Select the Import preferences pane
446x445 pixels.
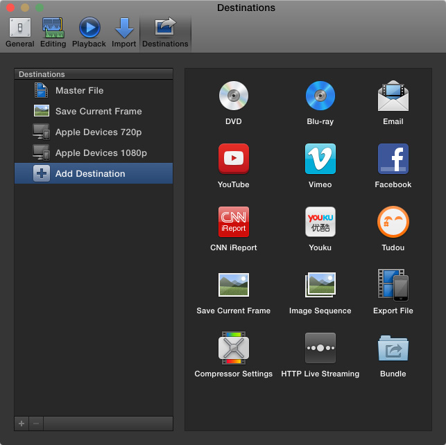pyautogui.click(x=123, y=32)
